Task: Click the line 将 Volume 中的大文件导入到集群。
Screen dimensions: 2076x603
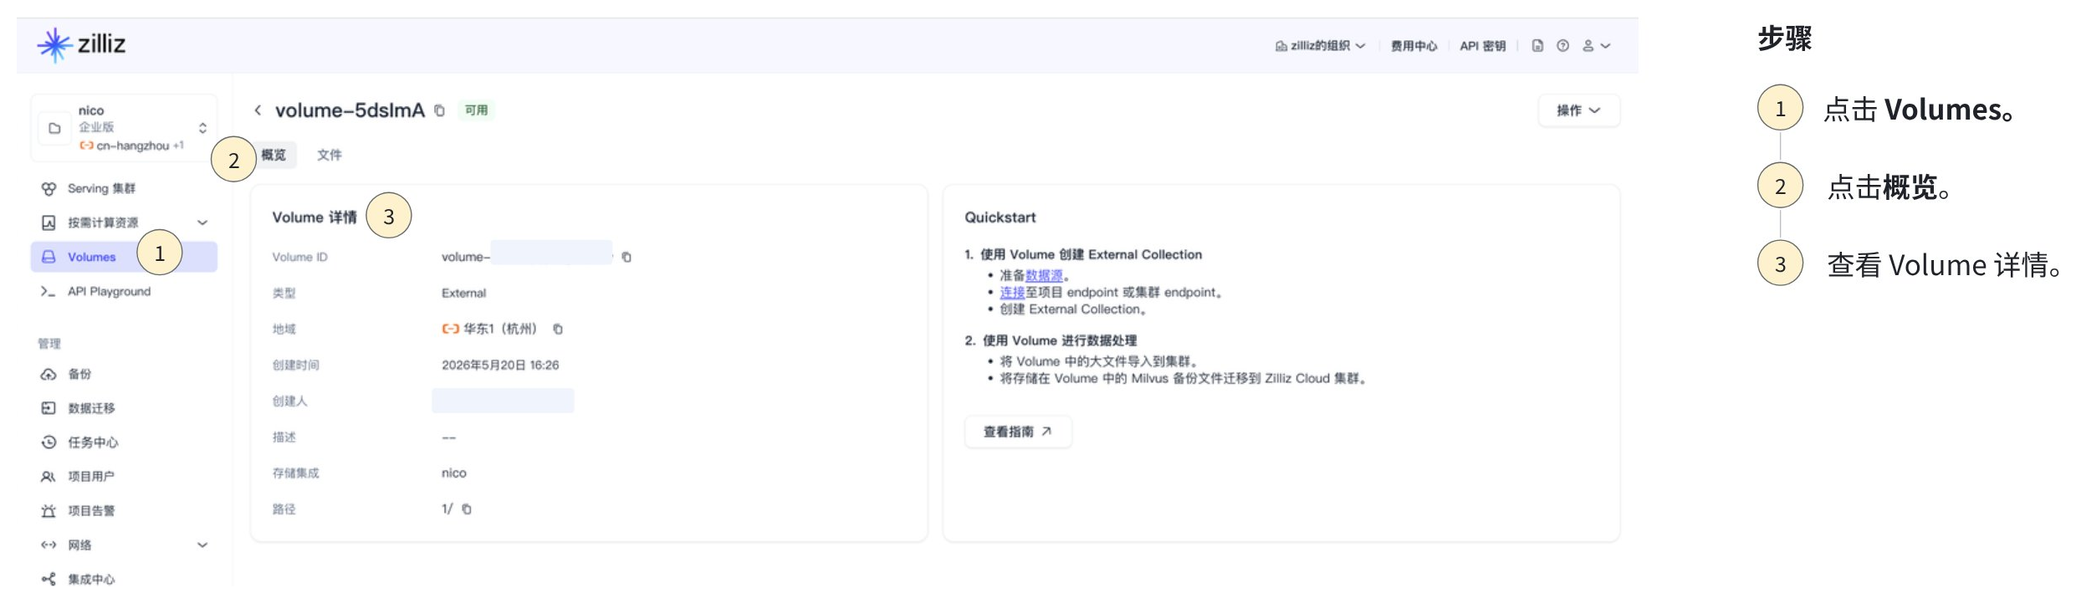Action: click(x=1100, y=361)
